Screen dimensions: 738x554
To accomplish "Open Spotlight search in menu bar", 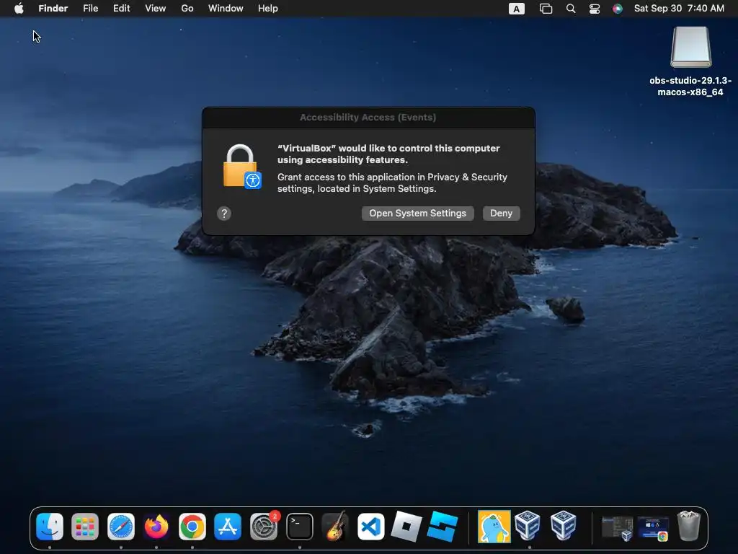I will 571,9.
